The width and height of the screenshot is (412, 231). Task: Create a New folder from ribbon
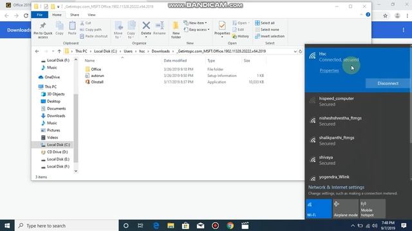pyautogui.click(x=176, y=30)
